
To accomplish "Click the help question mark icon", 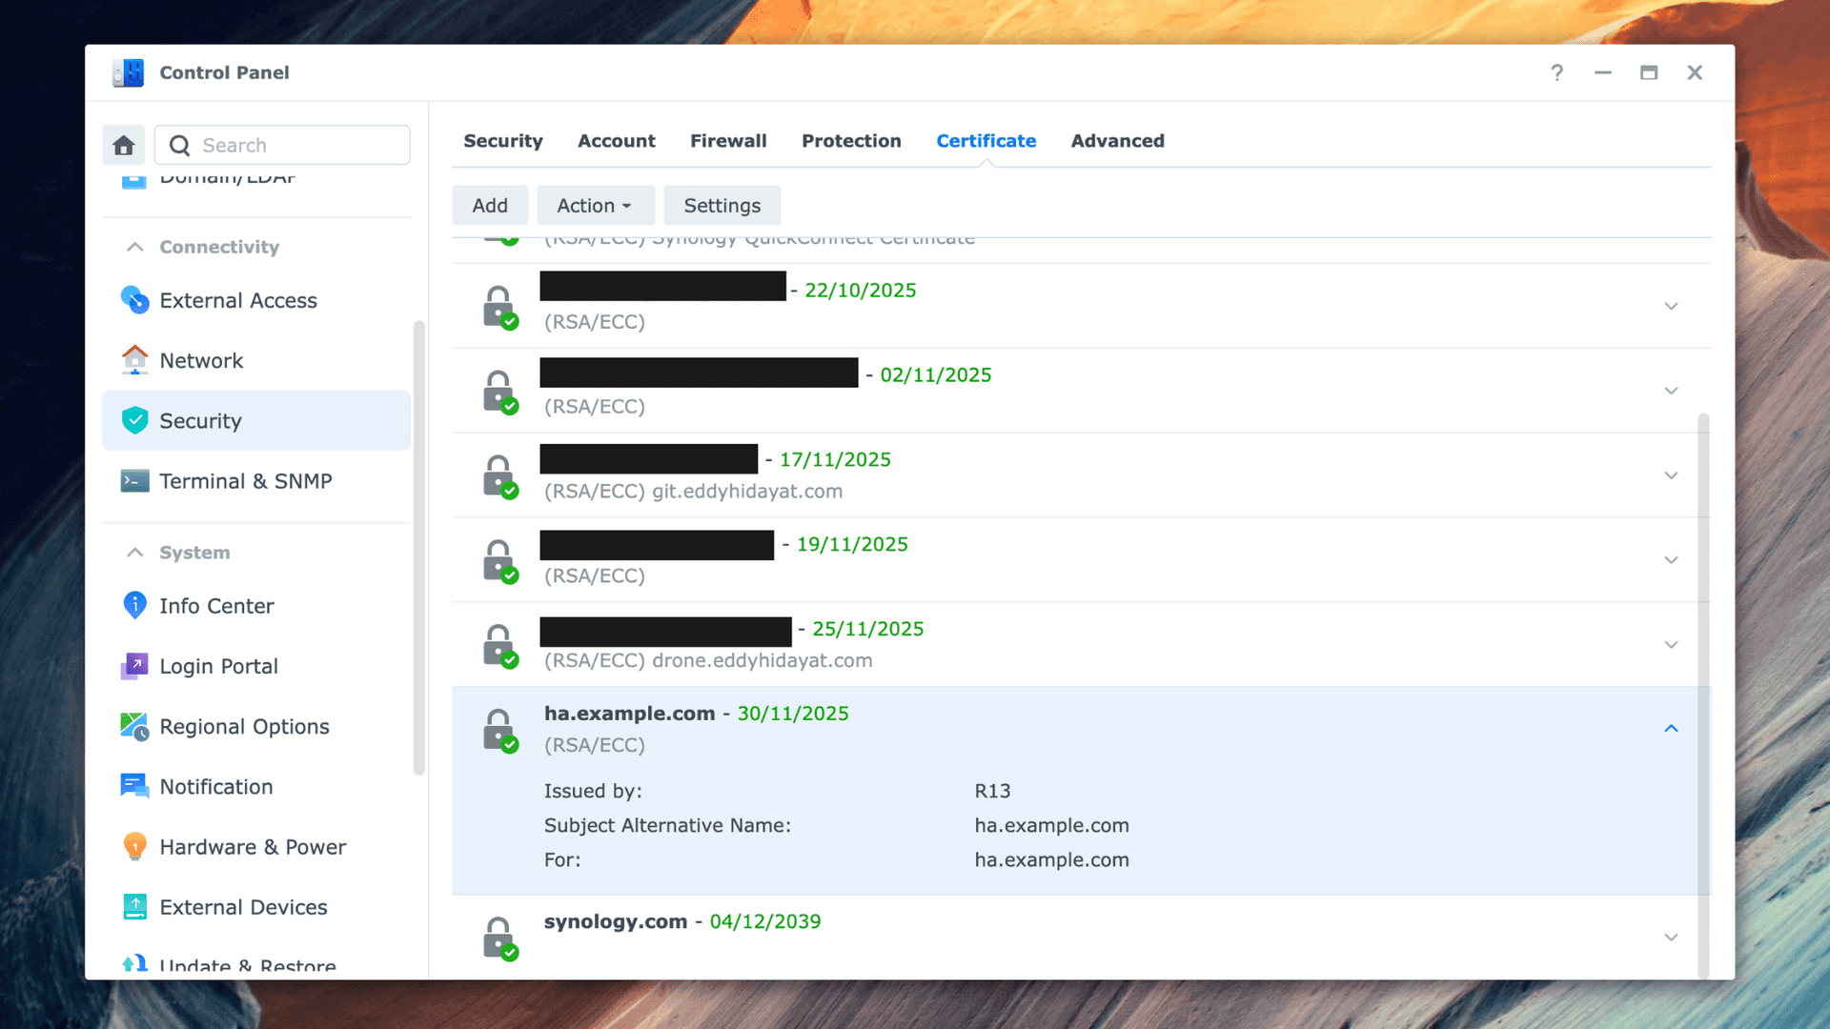I will tap(1556, 72).
